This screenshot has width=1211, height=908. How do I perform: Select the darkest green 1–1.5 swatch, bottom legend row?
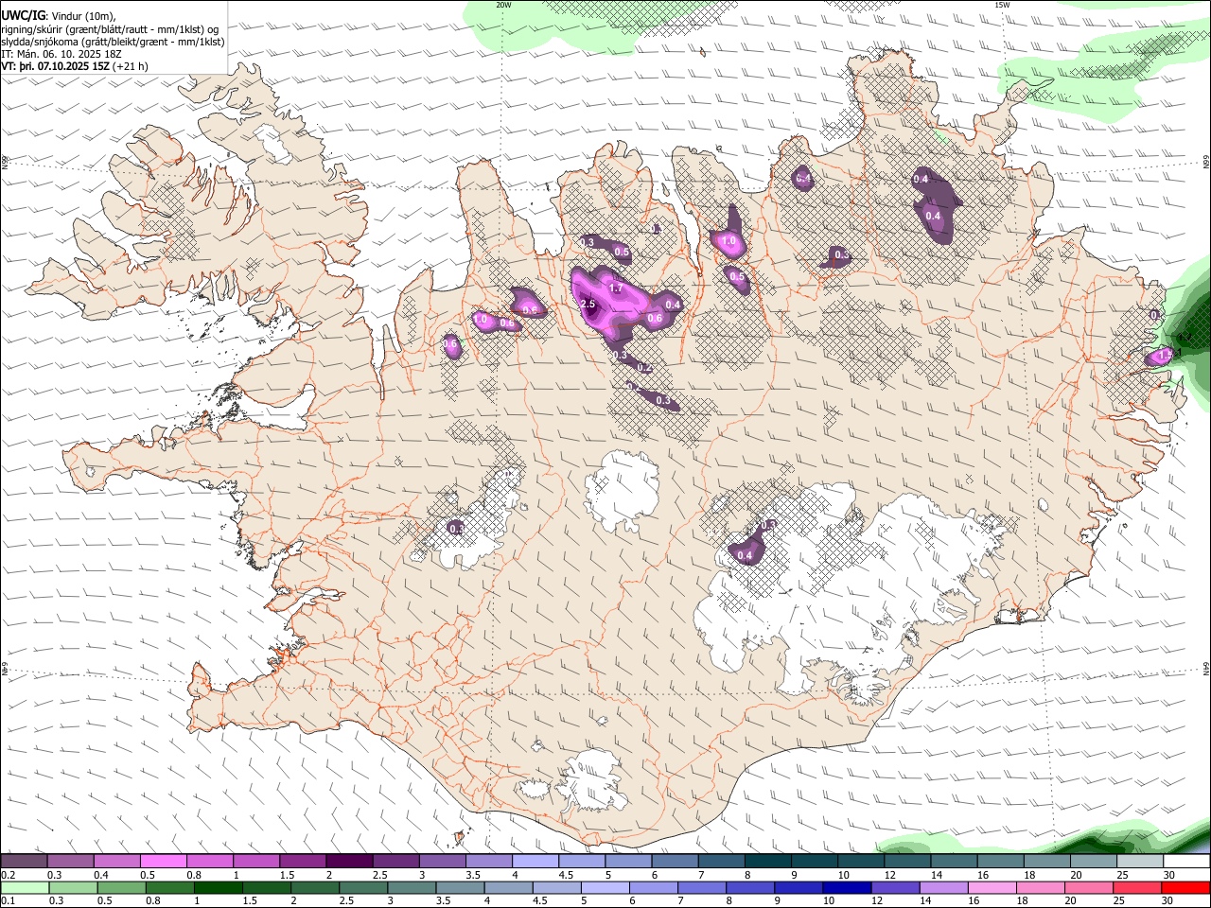click(x=218, y=887)
